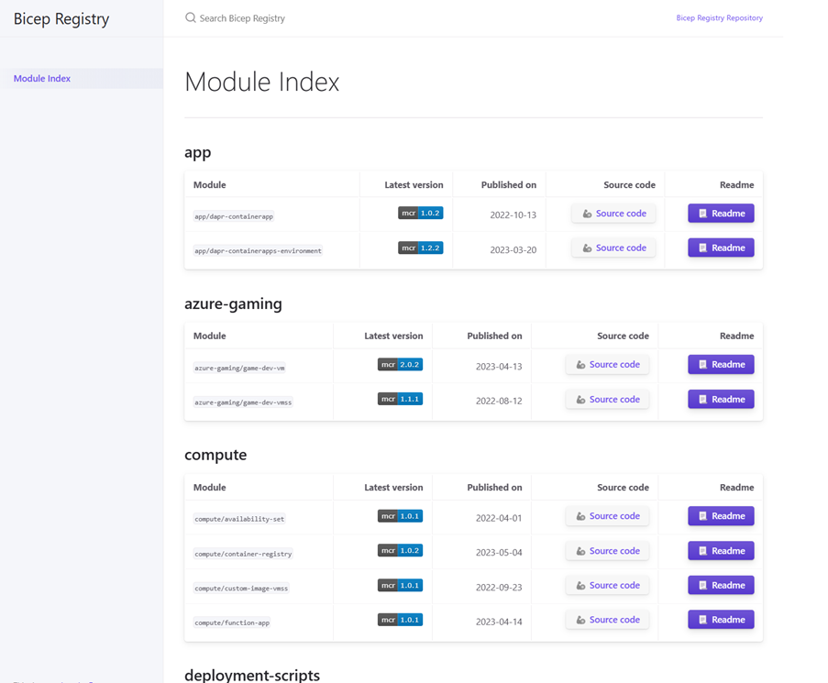Open Source code for azure-gaming/game-dev-vmss

[x=607, y=399]
